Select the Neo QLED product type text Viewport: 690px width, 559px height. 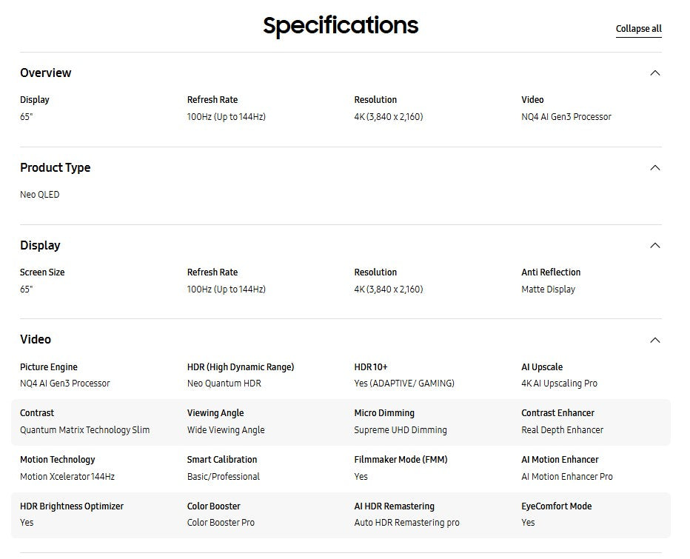point(40,195)
